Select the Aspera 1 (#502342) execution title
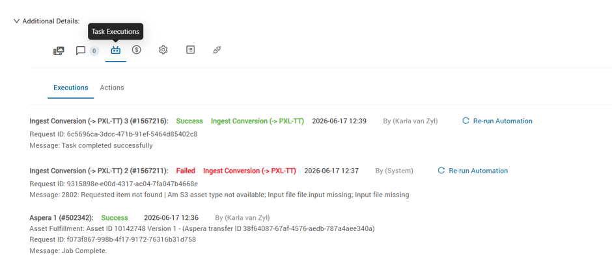Image resolution: width=612 pixels, height=268 pixels. [x=61, y=218]
